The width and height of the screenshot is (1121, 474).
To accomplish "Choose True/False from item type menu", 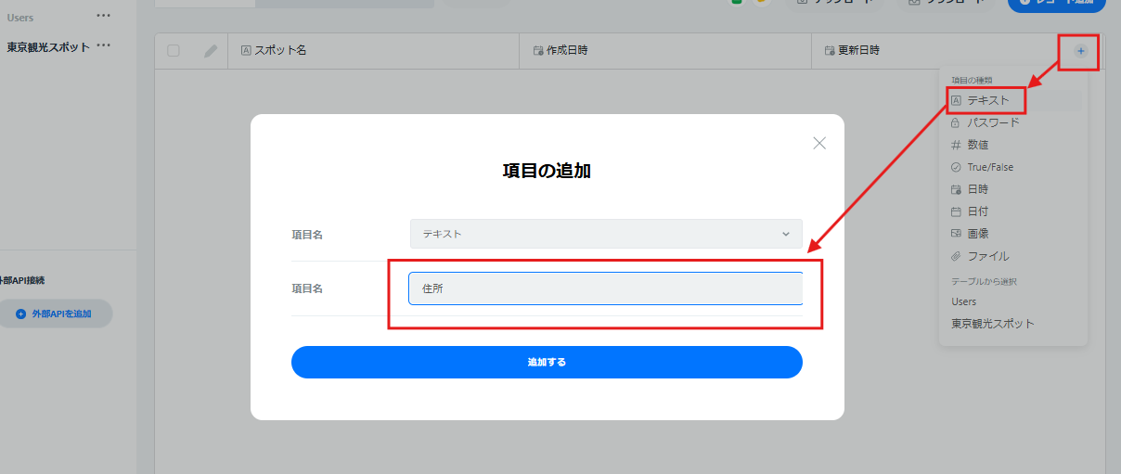I will click(1011, 167).
